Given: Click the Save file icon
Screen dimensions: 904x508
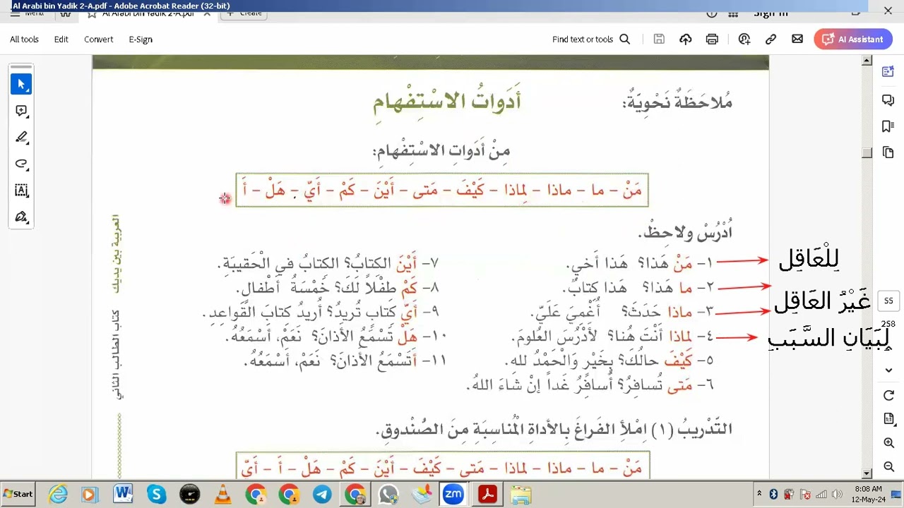Looking at the screenshot, I should [659, 40].
